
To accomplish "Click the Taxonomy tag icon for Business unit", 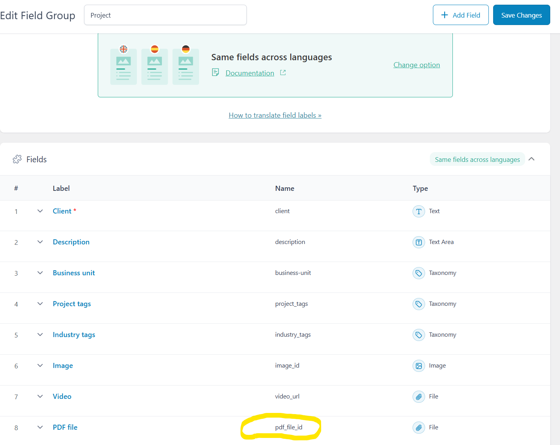I will pos(418,273).
